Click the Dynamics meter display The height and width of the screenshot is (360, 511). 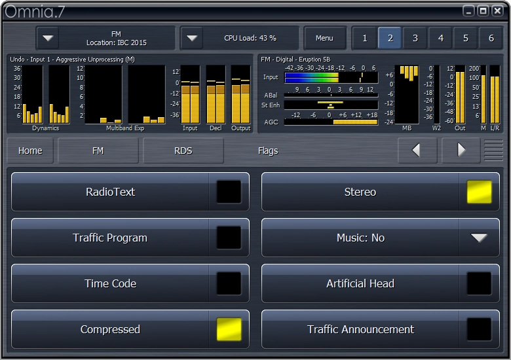pyautogui.click(x=46, y=94)
